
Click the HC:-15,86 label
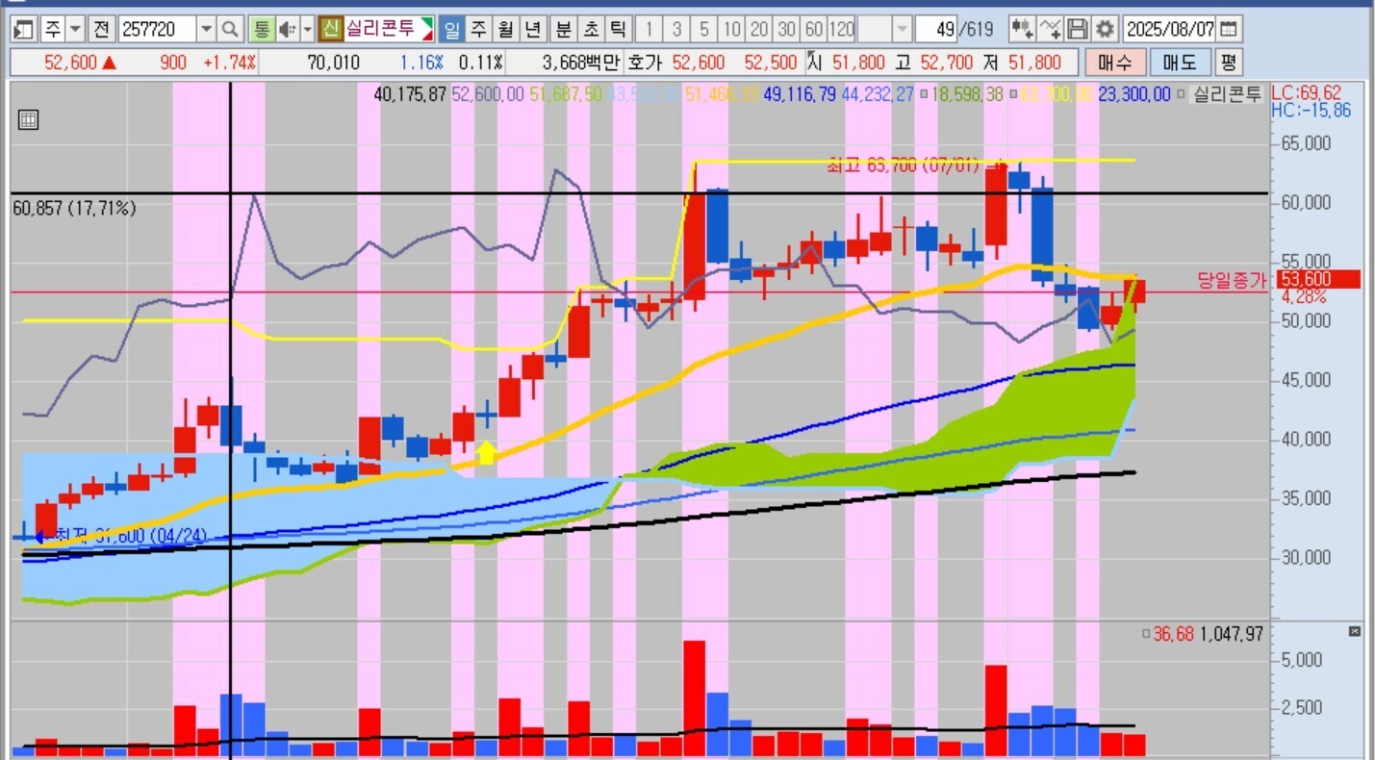[1311, 111]
